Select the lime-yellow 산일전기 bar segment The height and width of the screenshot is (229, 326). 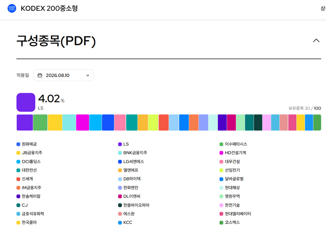[153, 122]
